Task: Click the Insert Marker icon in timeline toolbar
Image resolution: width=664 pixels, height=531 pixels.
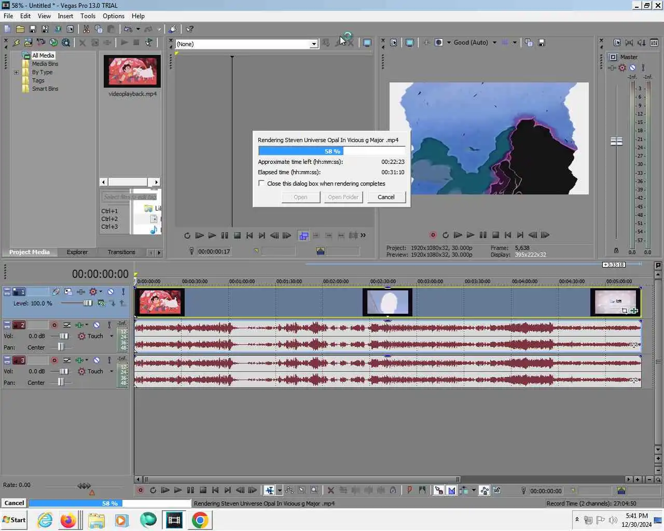Action: click(409, 490)
